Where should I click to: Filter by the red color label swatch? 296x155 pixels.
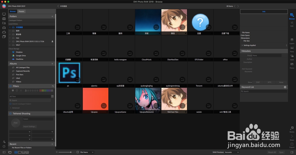click(x=40, y=91)
